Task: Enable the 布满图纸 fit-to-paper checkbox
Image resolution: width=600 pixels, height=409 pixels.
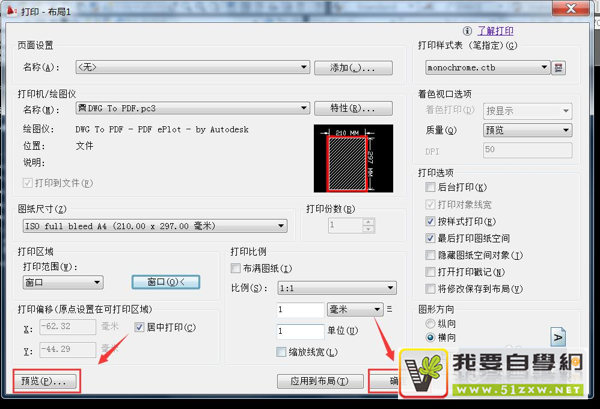Action: click(x=236, y=268)
